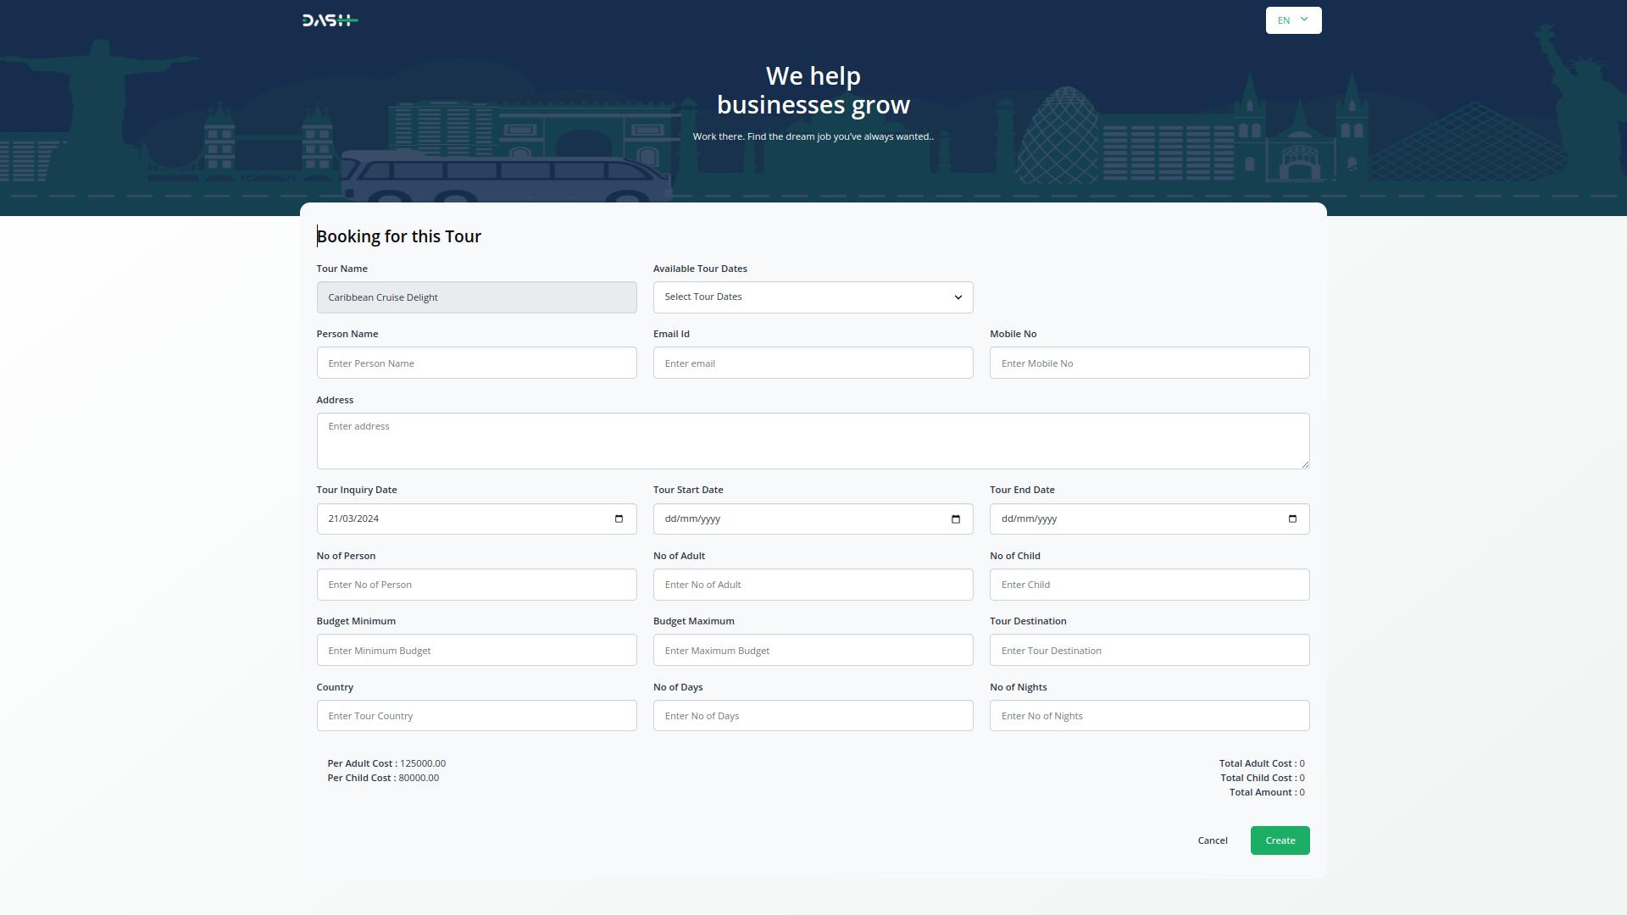The width and height of the screenshot is (1627, 915).
Task: Click the Enter email field
Action: (813, 363)
